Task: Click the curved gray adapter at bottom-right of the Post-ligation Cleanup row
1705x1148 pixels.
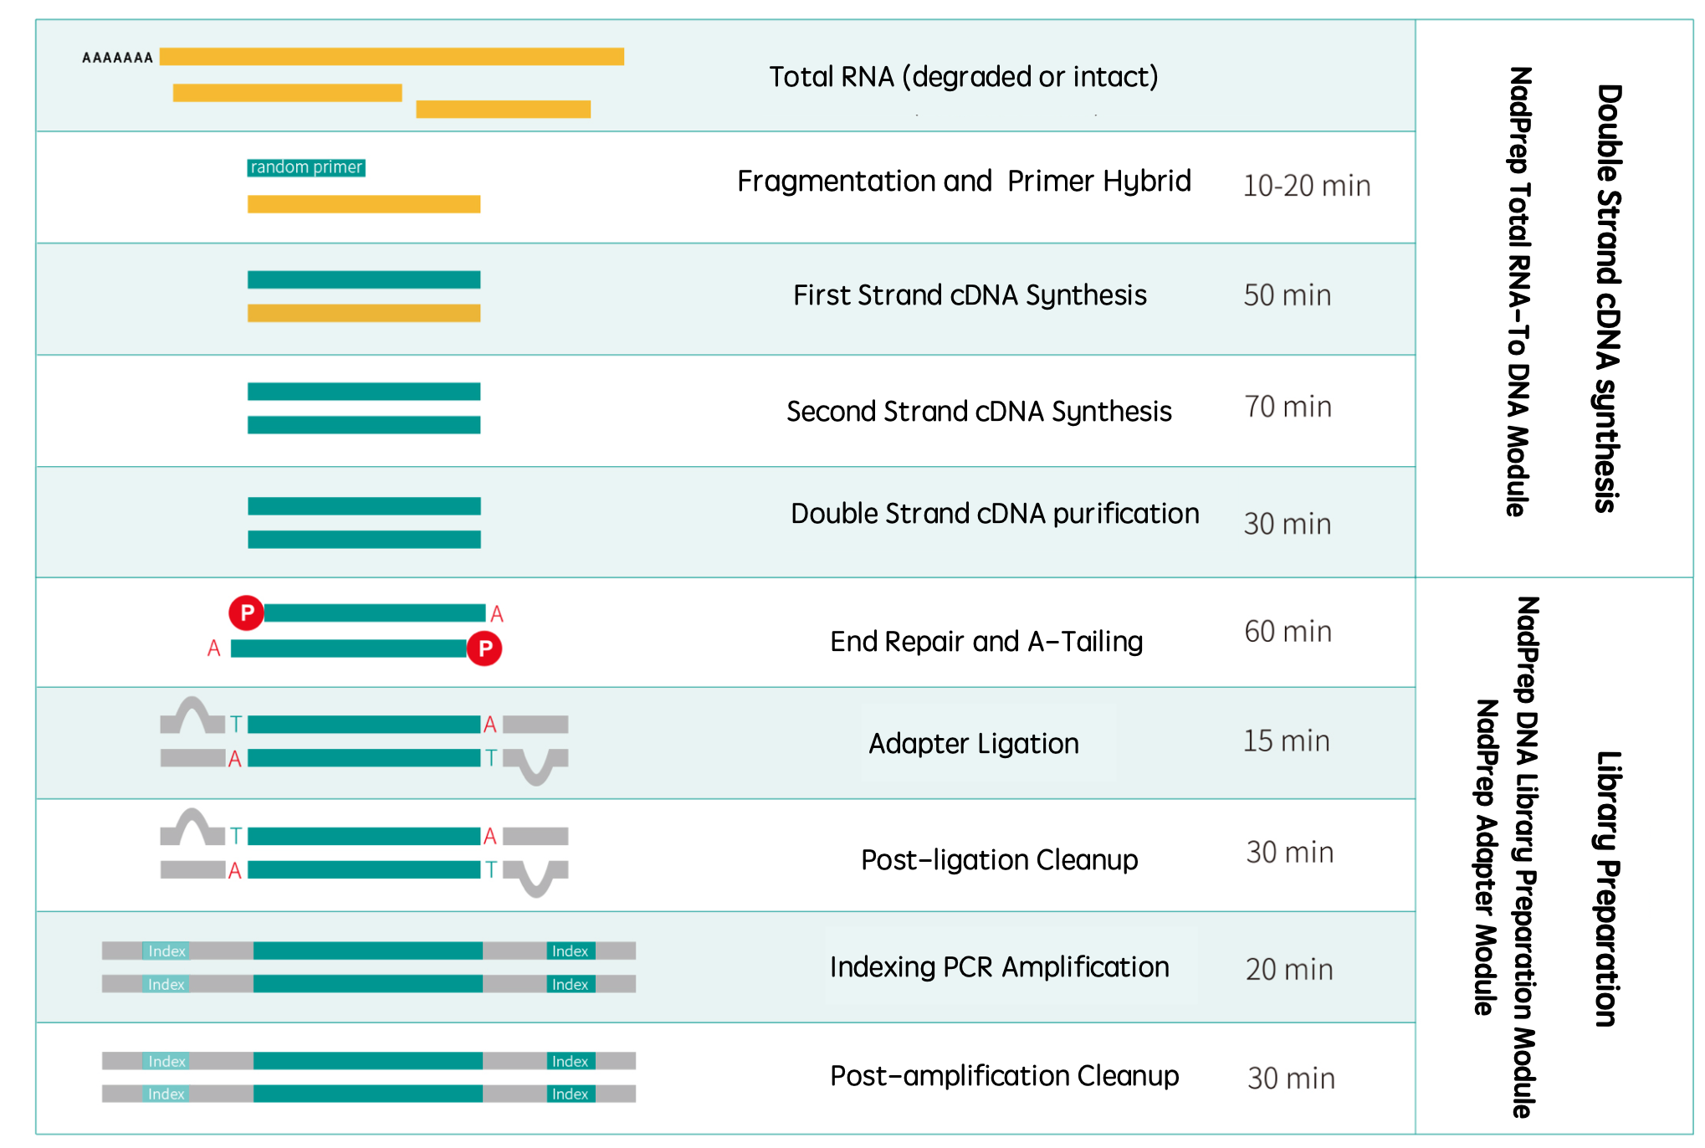Action: [x=535, y=878]
